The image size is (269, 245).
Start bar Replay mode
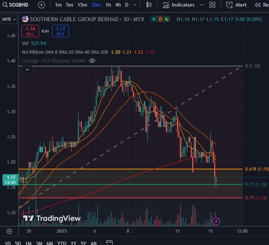pyautogui.click(x=262, y=5)
